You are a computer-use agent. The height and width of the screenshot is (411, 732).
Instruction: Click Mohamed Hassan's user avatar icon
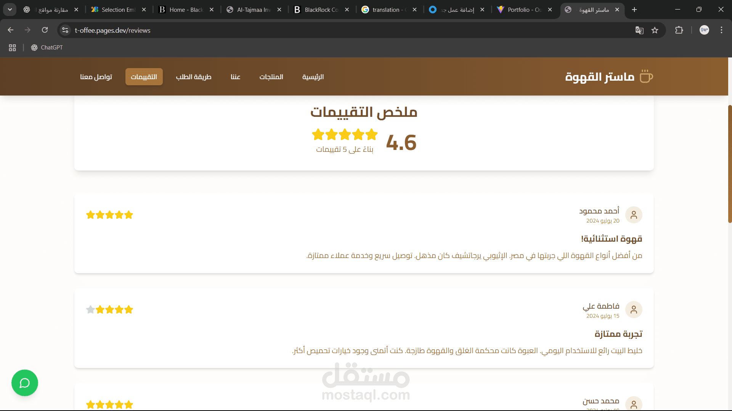[634, 404]
